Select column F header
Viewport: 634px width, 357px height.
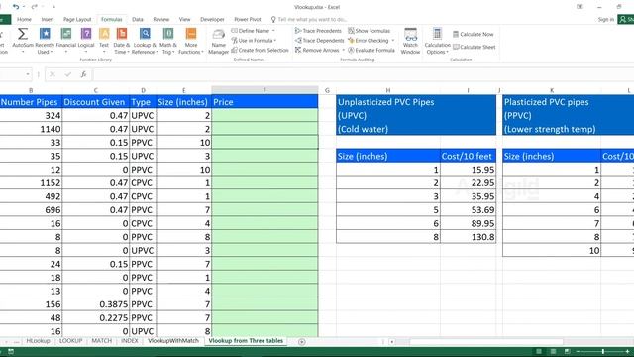pyautogui.click(x=264, y=90)
